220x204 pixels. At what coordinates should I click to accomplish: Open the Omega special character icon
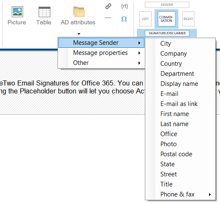tap(124, 19)
